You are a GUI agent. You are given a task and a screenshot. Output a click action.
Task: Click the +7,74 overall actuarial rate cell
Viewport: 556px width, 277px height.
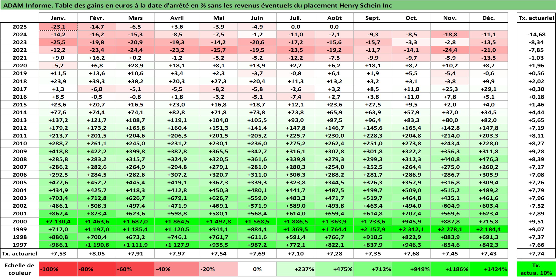click(536, 254)
